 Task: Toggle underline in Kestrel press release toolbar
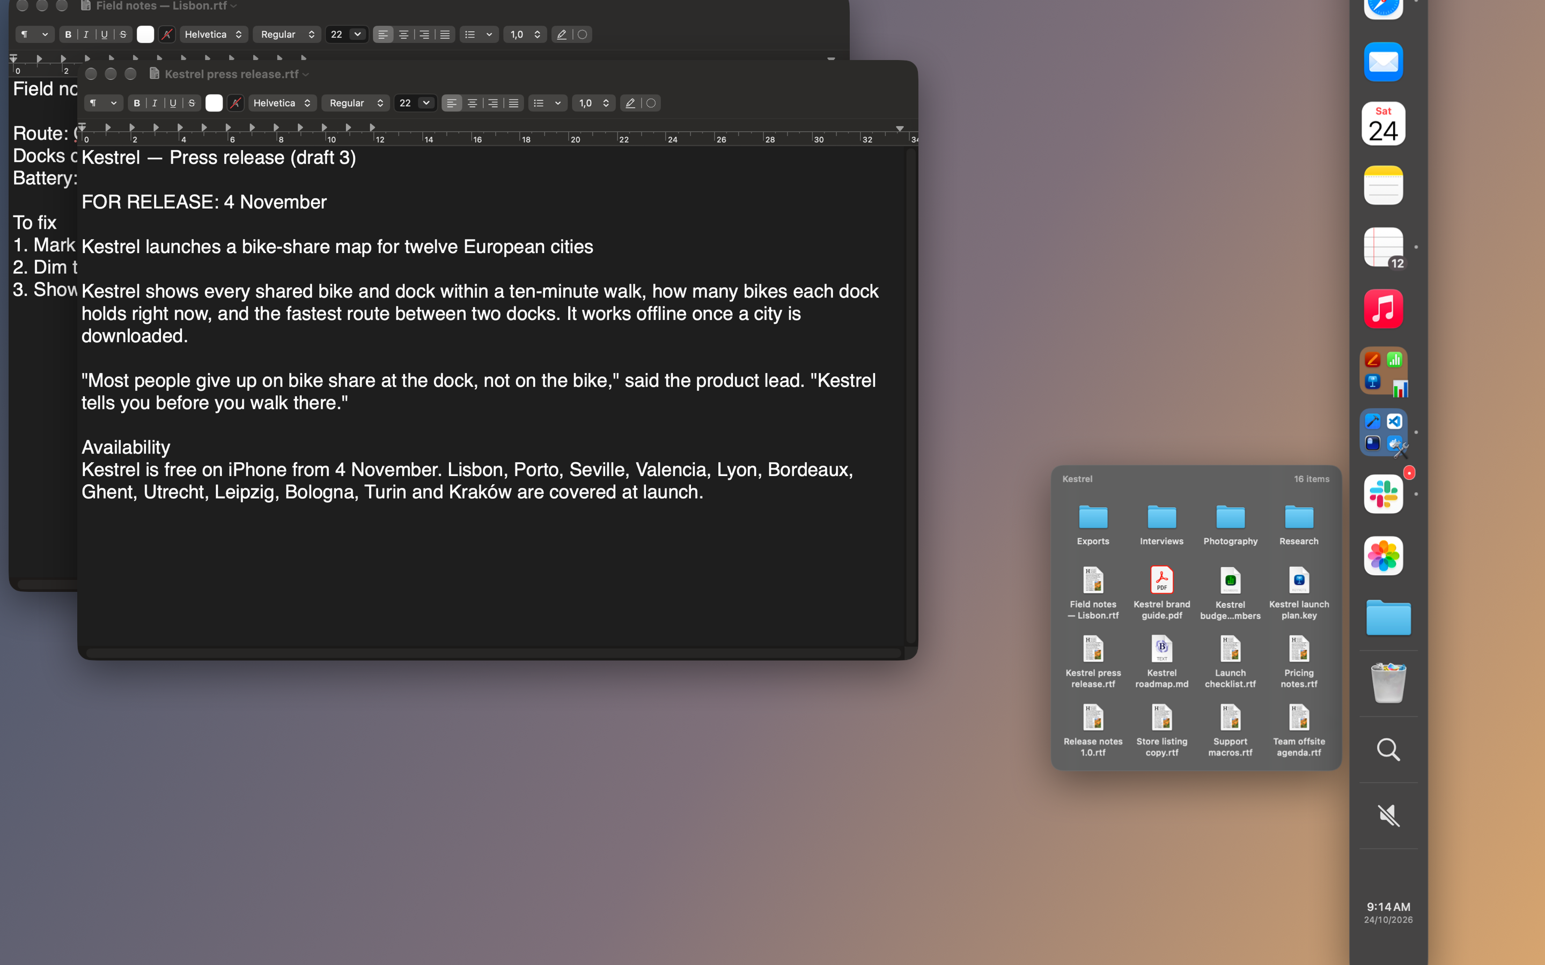173,103
